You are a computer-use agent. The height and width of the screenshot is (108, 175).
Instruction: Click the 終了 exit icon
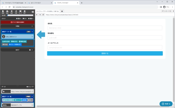[24, 12]
